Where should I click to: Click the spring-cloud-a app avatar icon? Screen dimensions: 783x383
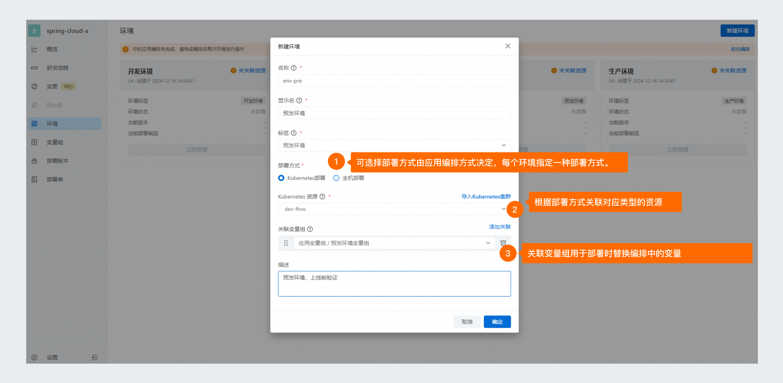(34, 31)
